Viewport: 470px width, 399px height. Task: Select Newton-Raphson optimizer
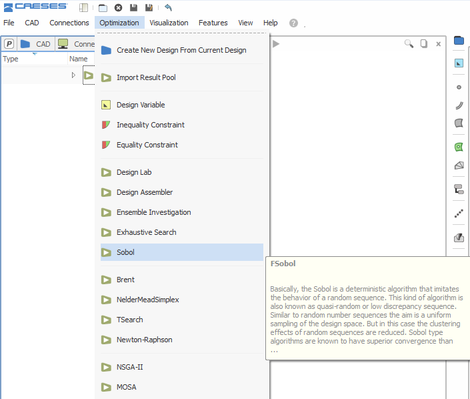pyautogui.click(x=182, y=340)
